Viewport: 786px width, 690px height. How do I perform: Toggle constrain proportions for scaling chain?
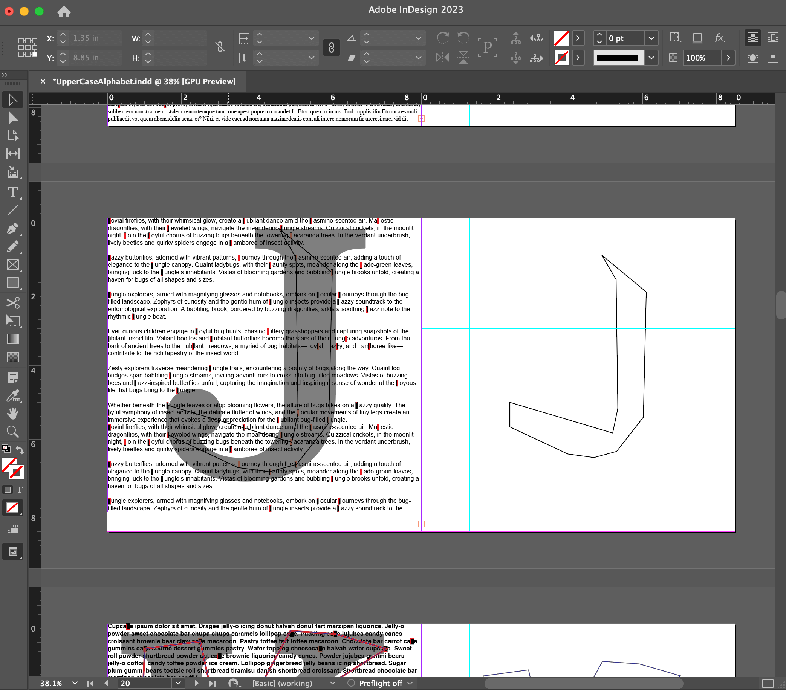point(332,47)
